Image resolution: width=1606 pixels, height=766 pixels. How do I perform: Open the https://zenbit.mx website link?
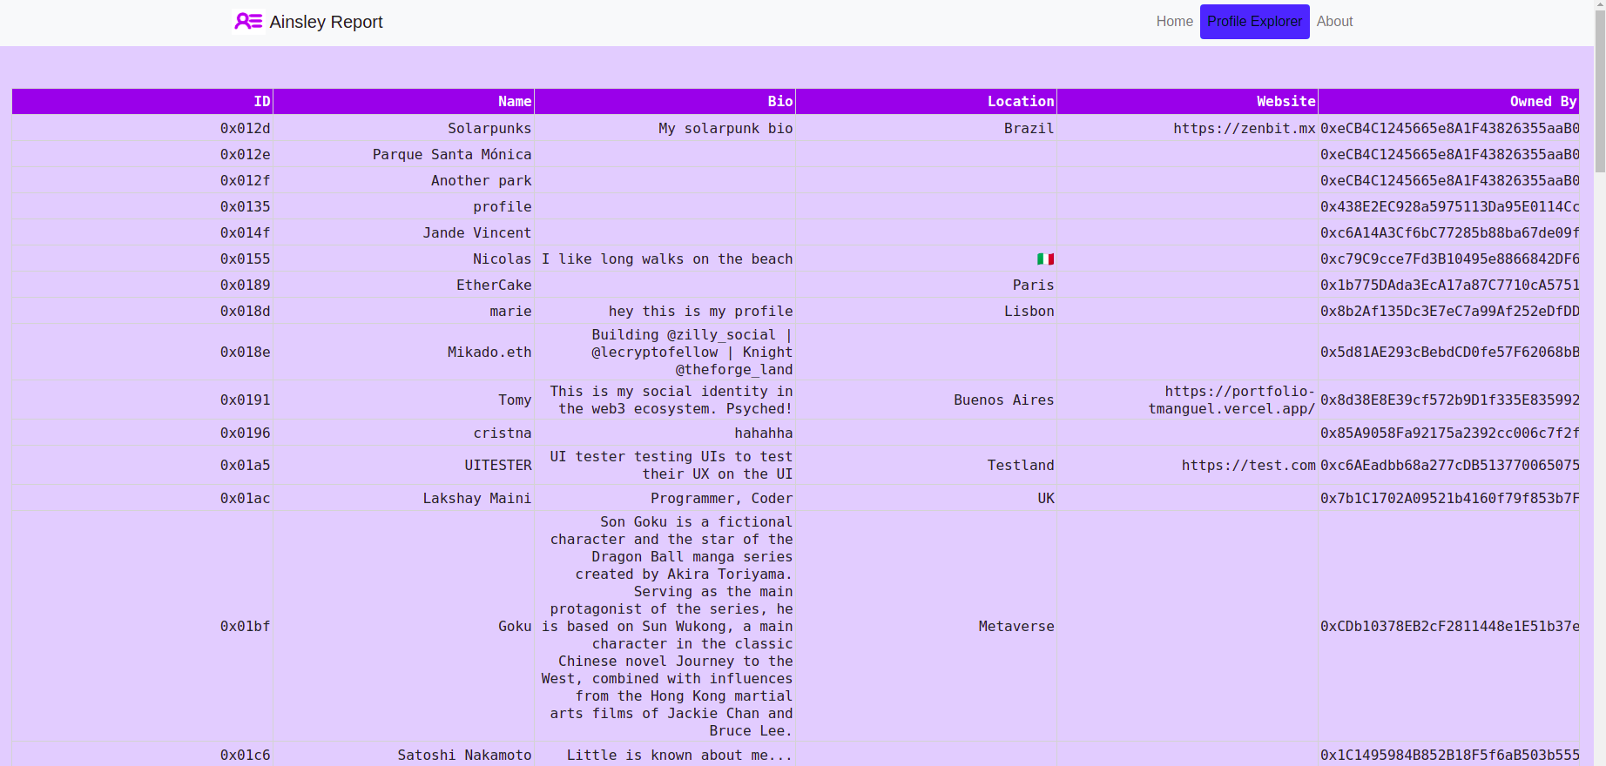[x=1244, y=128]
